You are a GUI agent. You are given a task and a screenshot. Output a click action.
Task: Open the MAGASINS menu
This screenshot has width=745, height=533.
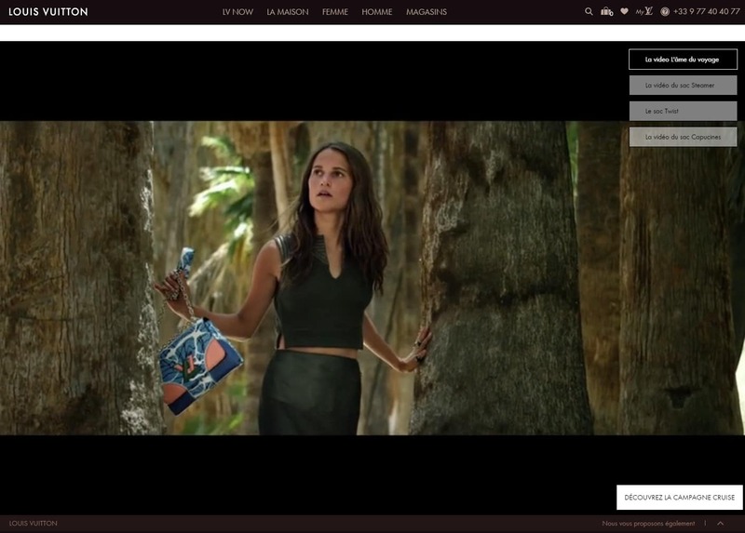(x=427, y=12)
